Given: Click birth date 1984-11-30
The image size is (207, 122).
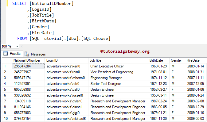Looking at the screenshot, I should pos(158,118).
